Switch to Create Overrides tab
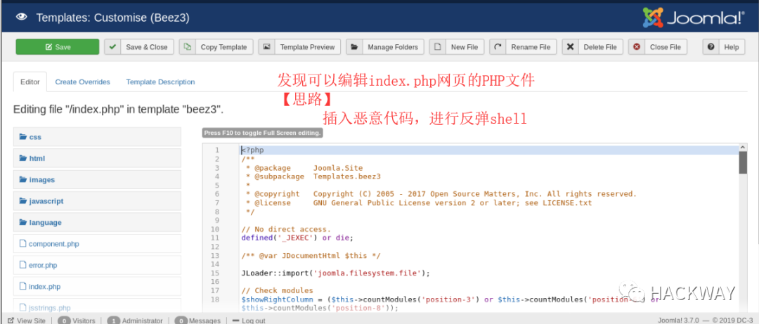Image resolution: width=759 pixels, height=324 pixels. coord(83,82)
